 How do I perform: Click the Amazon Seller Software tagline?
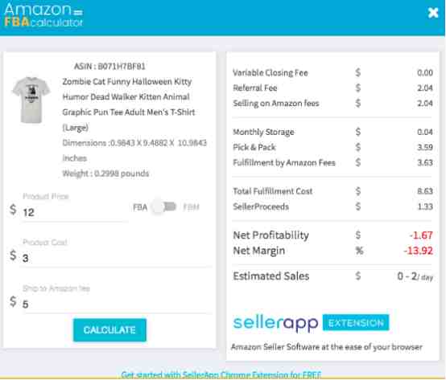(327, 347)
